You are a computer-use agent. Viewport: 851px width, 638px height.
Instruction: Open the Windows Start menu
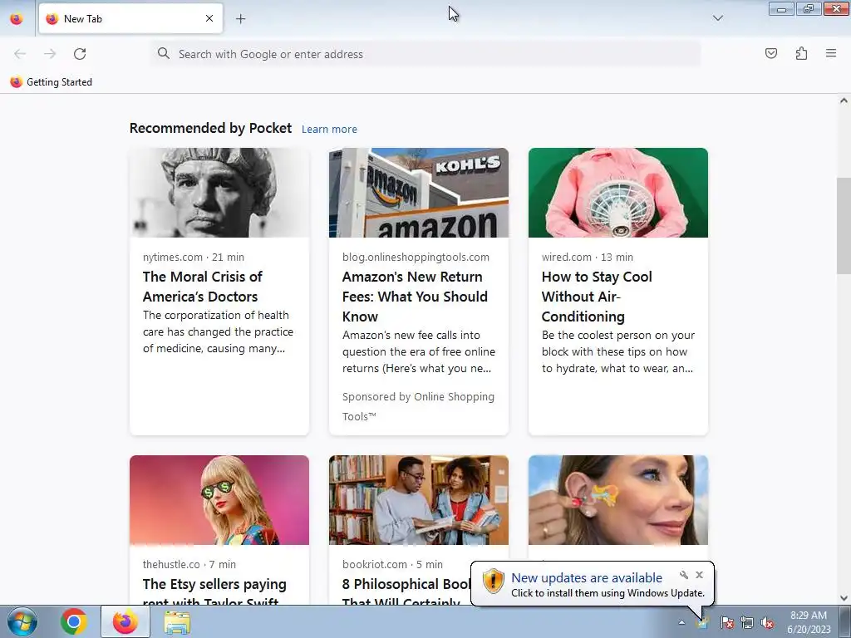(22, 621)
